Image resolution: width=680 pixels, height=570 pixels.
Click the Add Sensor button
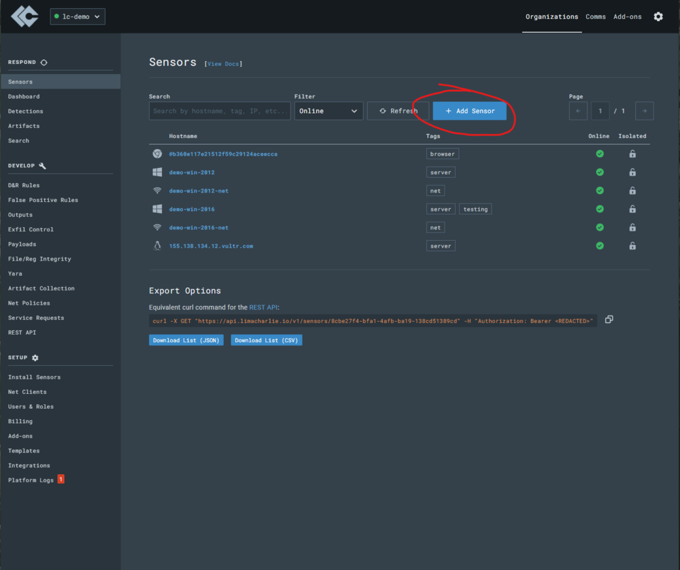469,111
